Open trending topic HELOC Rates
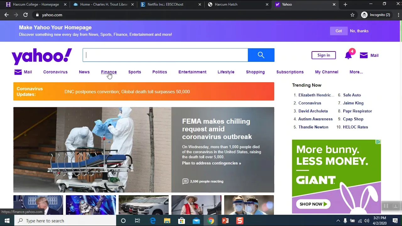Screen dimensions: 402x226 355,127
